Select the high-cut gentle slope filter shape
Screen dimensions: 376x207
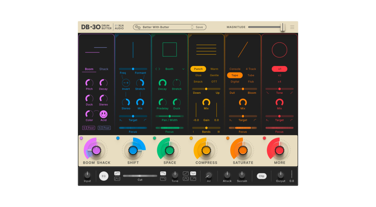(x=163, y=173)
